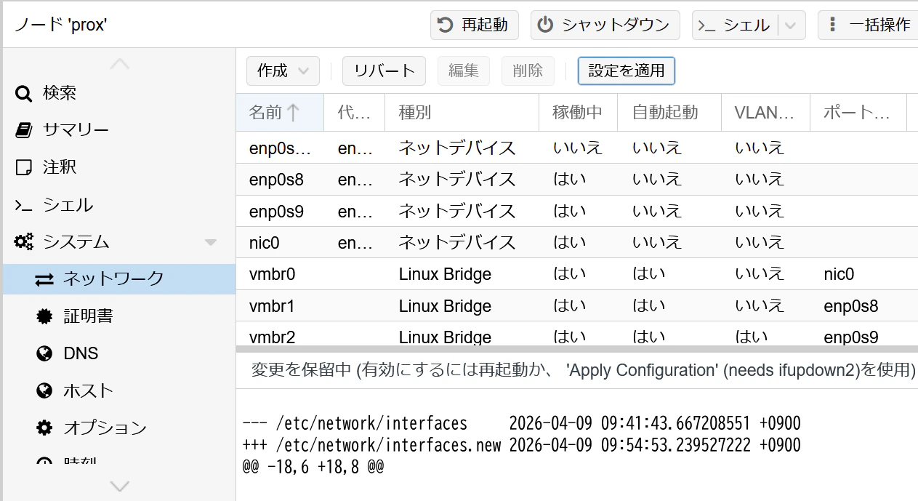Select the enp0s8 network device row
The image size is (918, 501).
pyautogui.click(x=577, y=179)
